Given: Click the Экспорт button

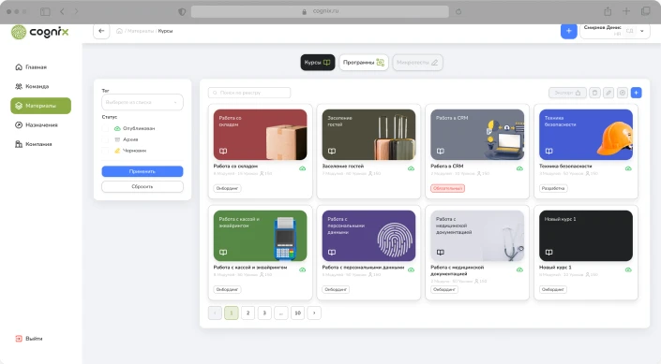Looking at the screenshot, I should (567, 93).
